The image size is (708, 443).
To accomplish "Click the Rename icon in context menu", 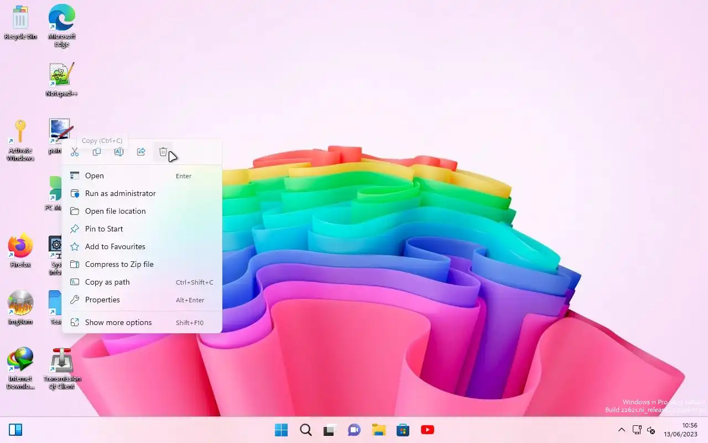I will coord(119,152).
